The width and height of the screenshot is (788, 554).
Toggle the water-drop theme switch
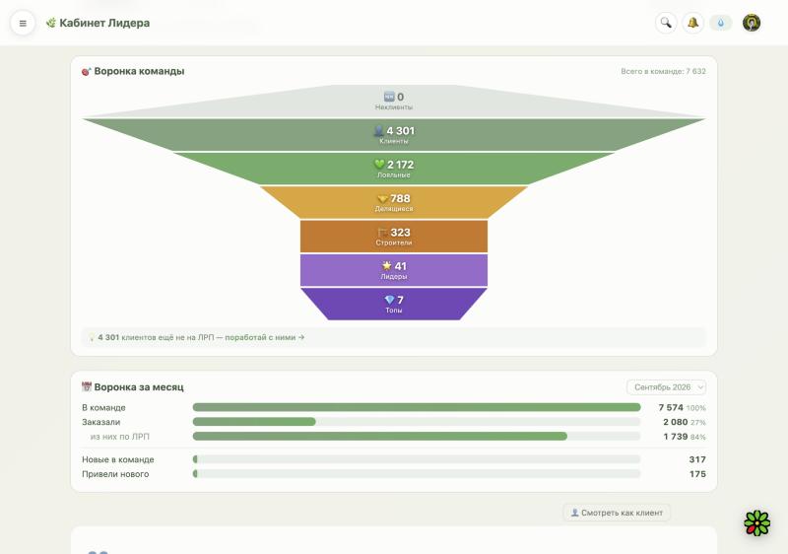pos(721,23)
